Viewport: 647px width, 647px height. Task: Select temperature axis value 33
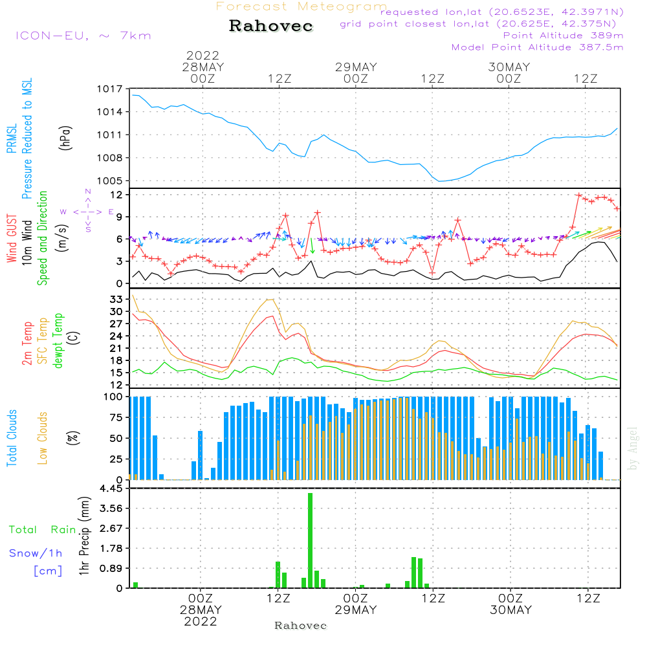tap(116, 300)
